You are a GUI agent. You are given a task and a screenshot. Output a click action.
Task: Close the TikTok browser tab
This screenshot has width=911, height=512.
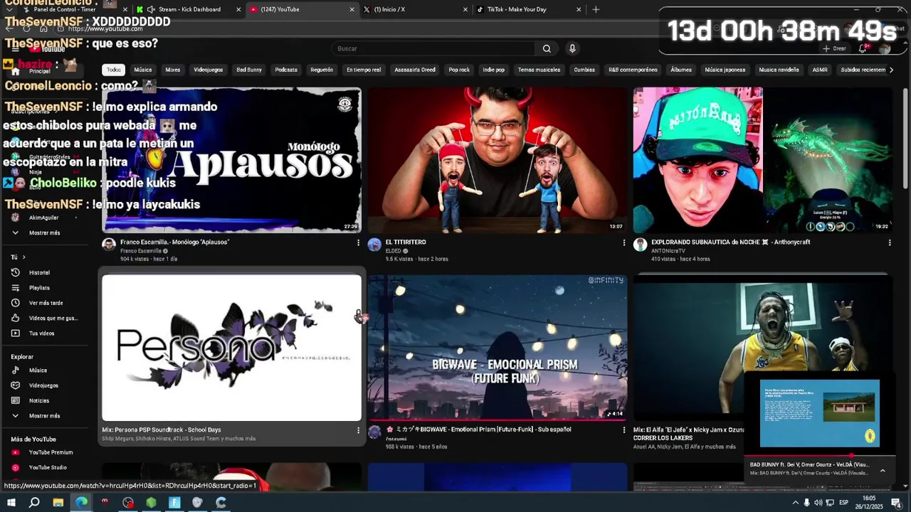579,9
